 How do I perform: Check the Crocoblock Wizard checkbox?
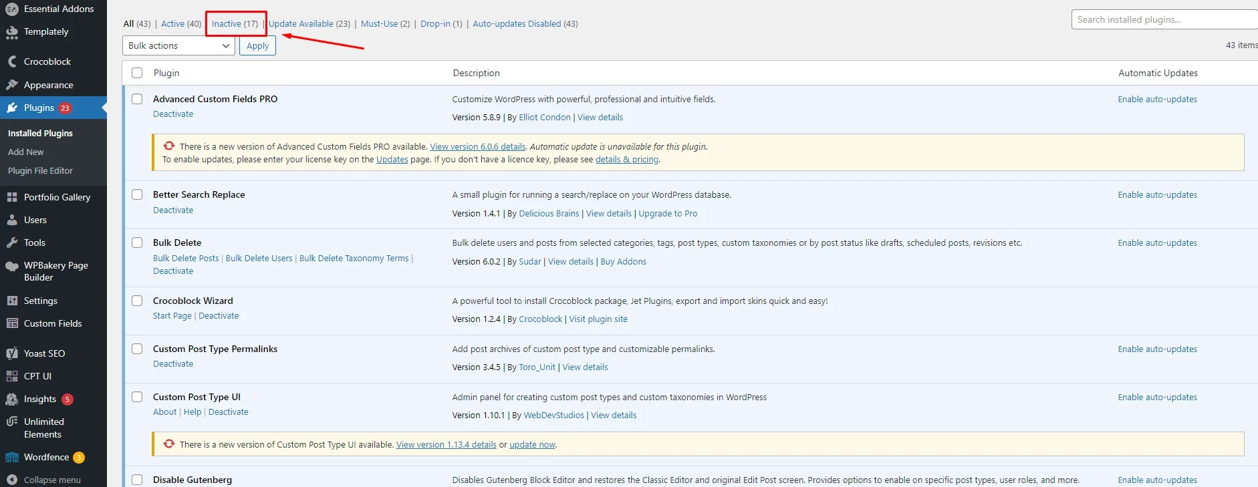[137, 301]
